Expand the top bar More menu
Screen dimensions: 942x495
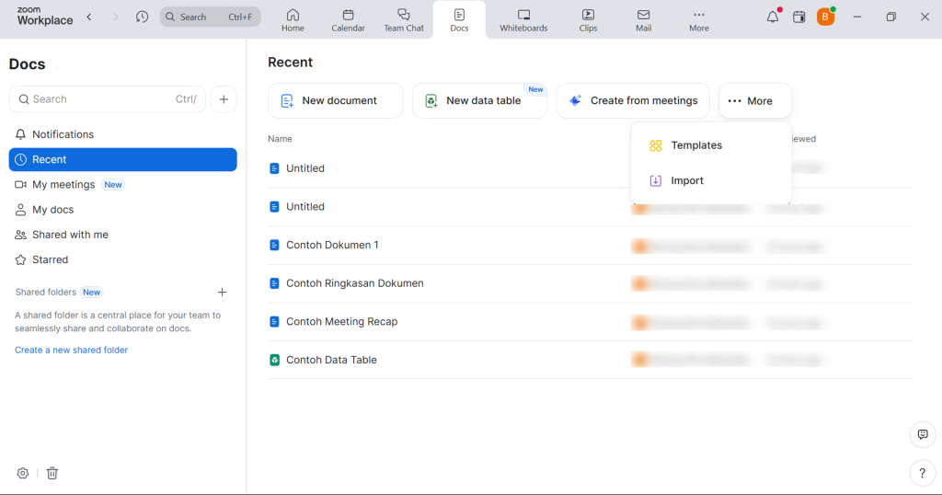(699, 20)
